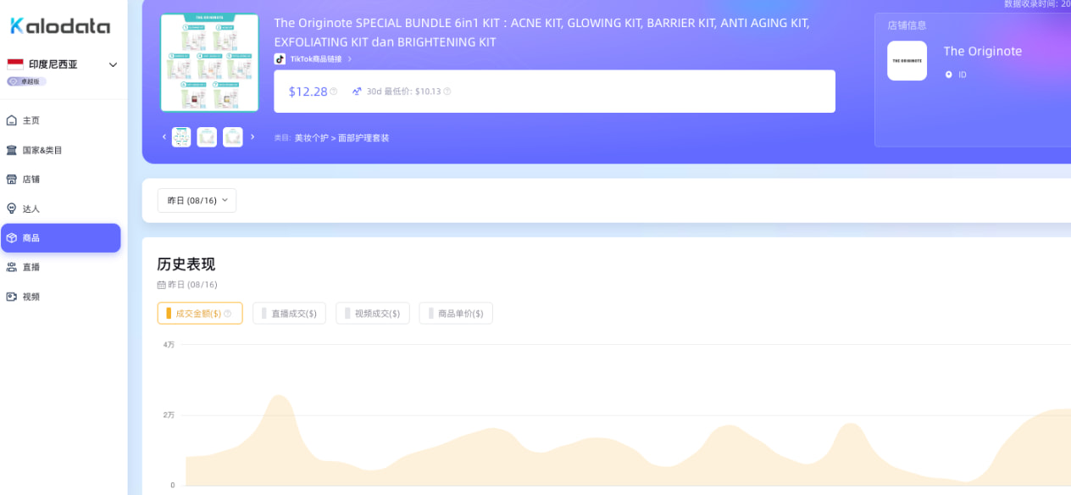Toggle the 直播成交($) metric chip
This screenshot has width=1071, height=495.
pos(289,314)
